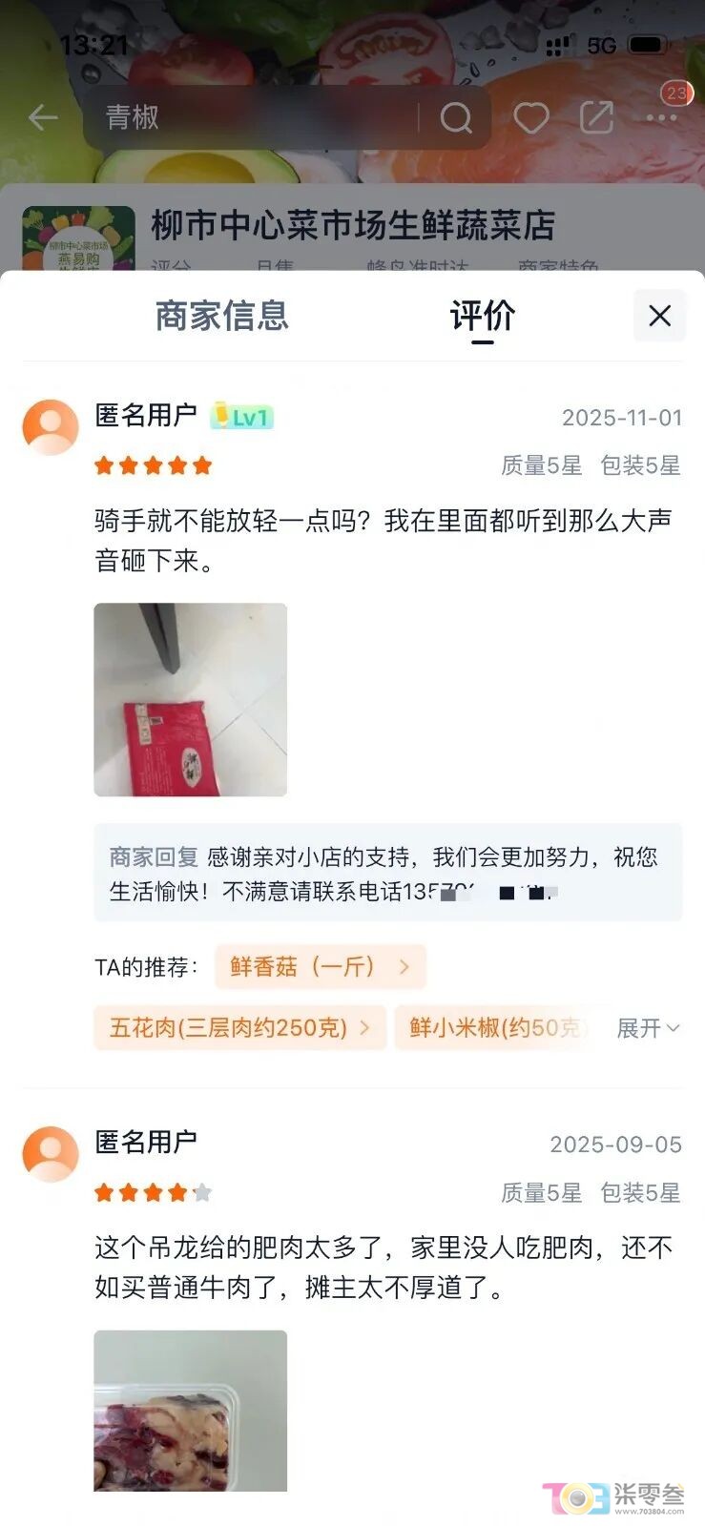Open the beef review photo
The image size is (705, 1526).
click(191, 1411)
